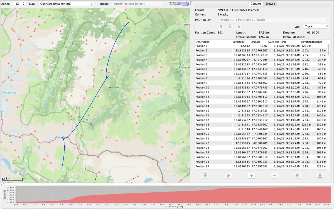Switch to the Convert tab
Image resolution: width=334 pixels, height=209 pixels.
click(x=256, y=4)
